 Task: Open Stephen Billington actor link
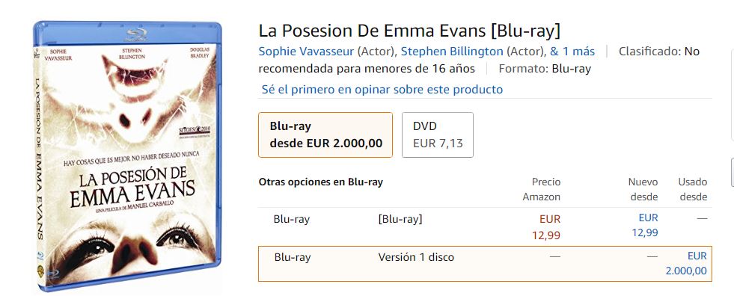(x=452, y=51)
